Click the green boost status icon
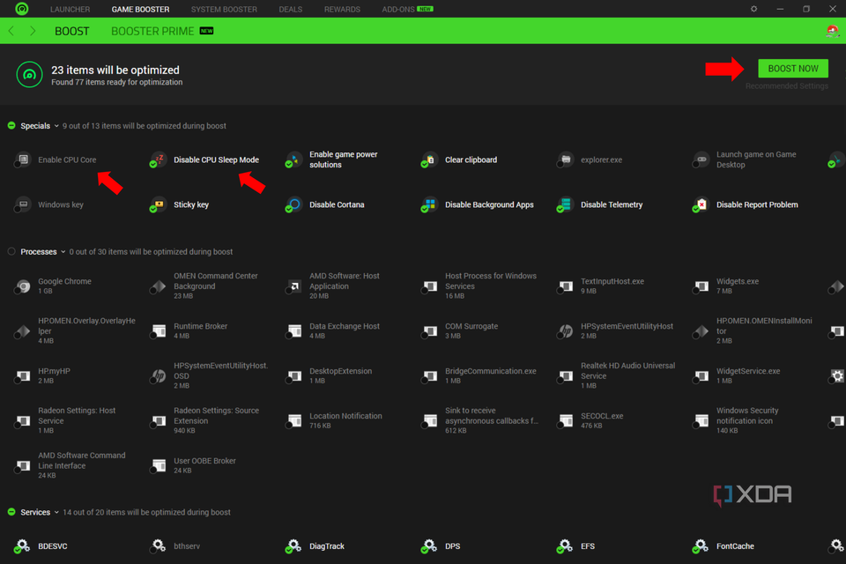Screen dimensions: 846x564 [x=29, y=75]
